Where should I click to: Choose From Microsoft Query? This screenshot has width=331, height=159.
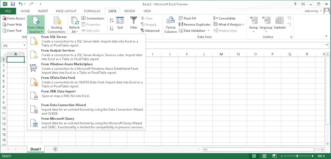(86, 123)
